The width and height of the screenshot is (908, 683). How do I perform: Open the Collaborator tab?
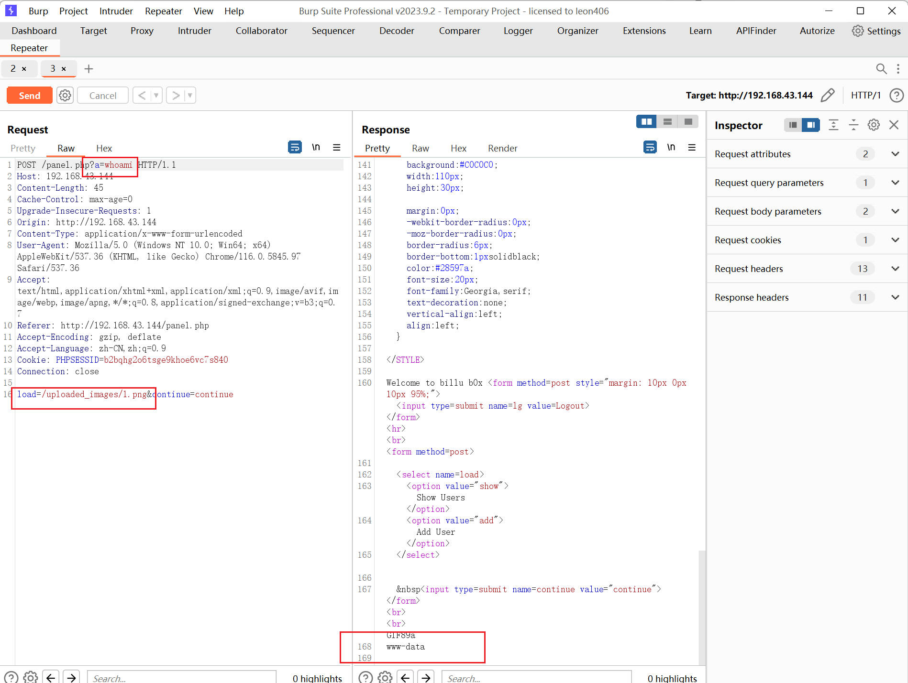click(x=261, y=31)
